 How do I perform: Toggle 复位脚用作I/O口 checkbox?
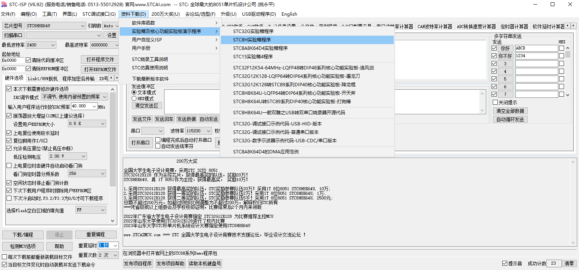click(x=9, y=141)
